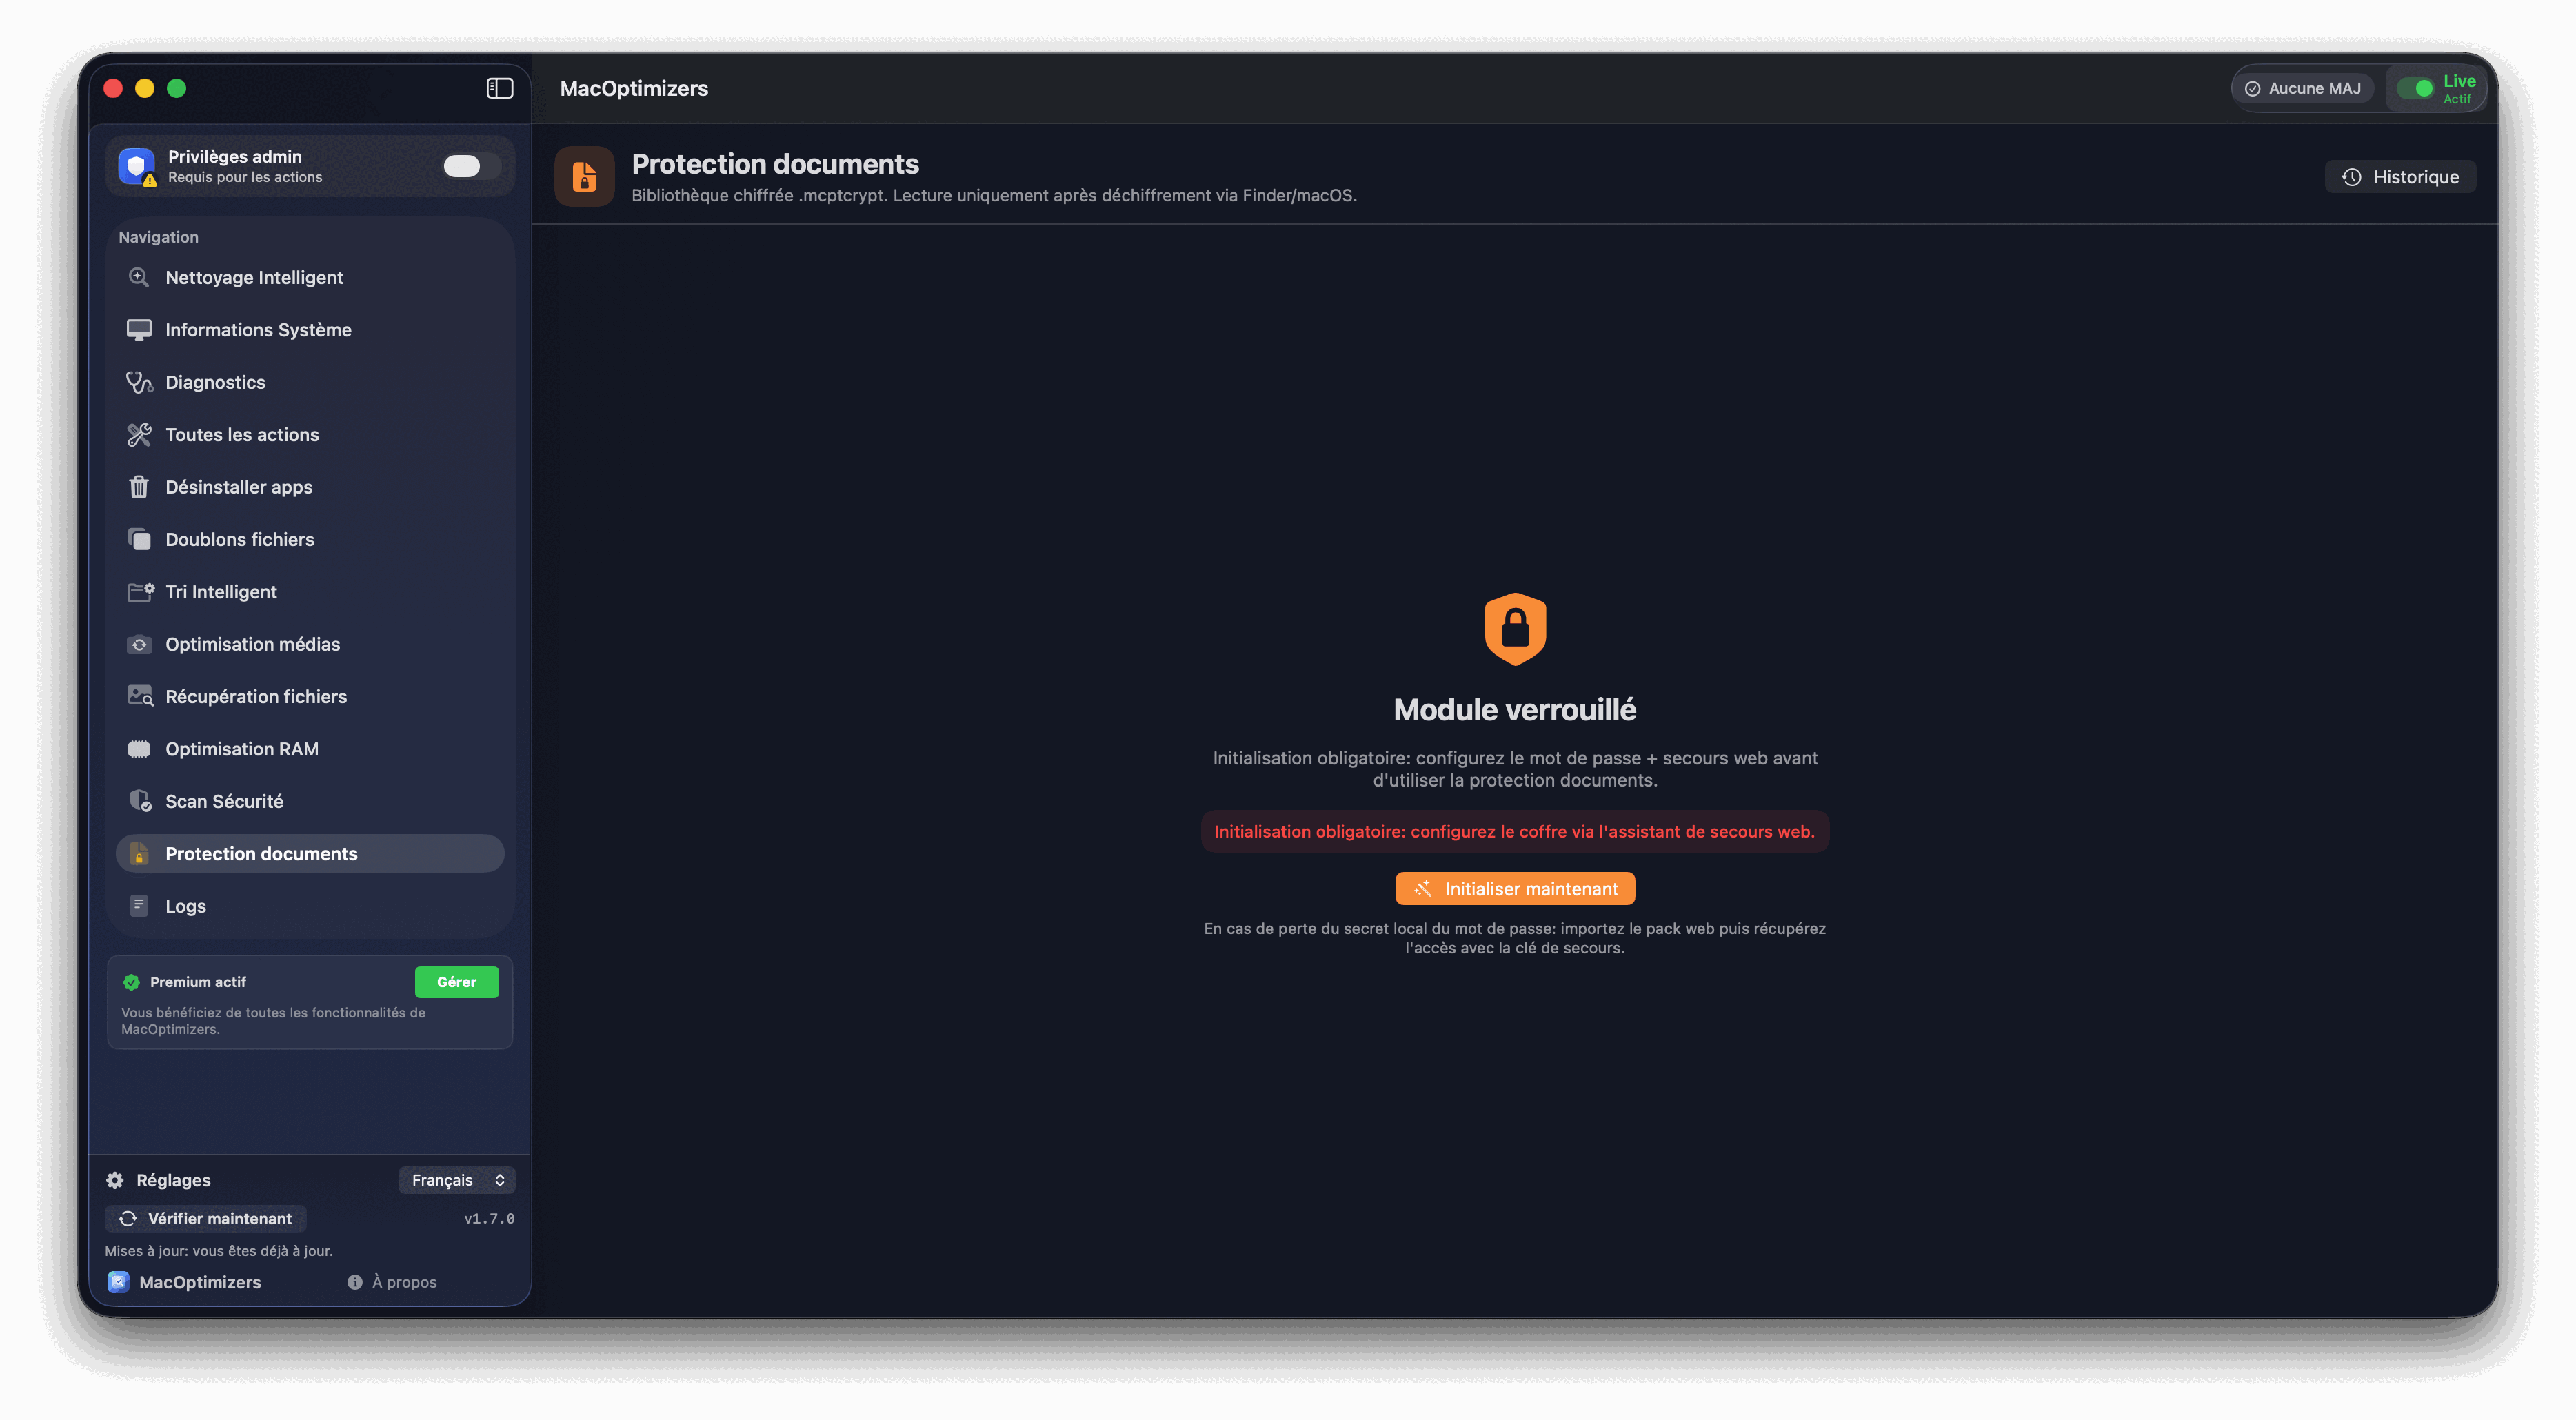Click the Initialiser maintenant button
Viewport: 2576px width, 1420px height.
tap(1515, 889)
